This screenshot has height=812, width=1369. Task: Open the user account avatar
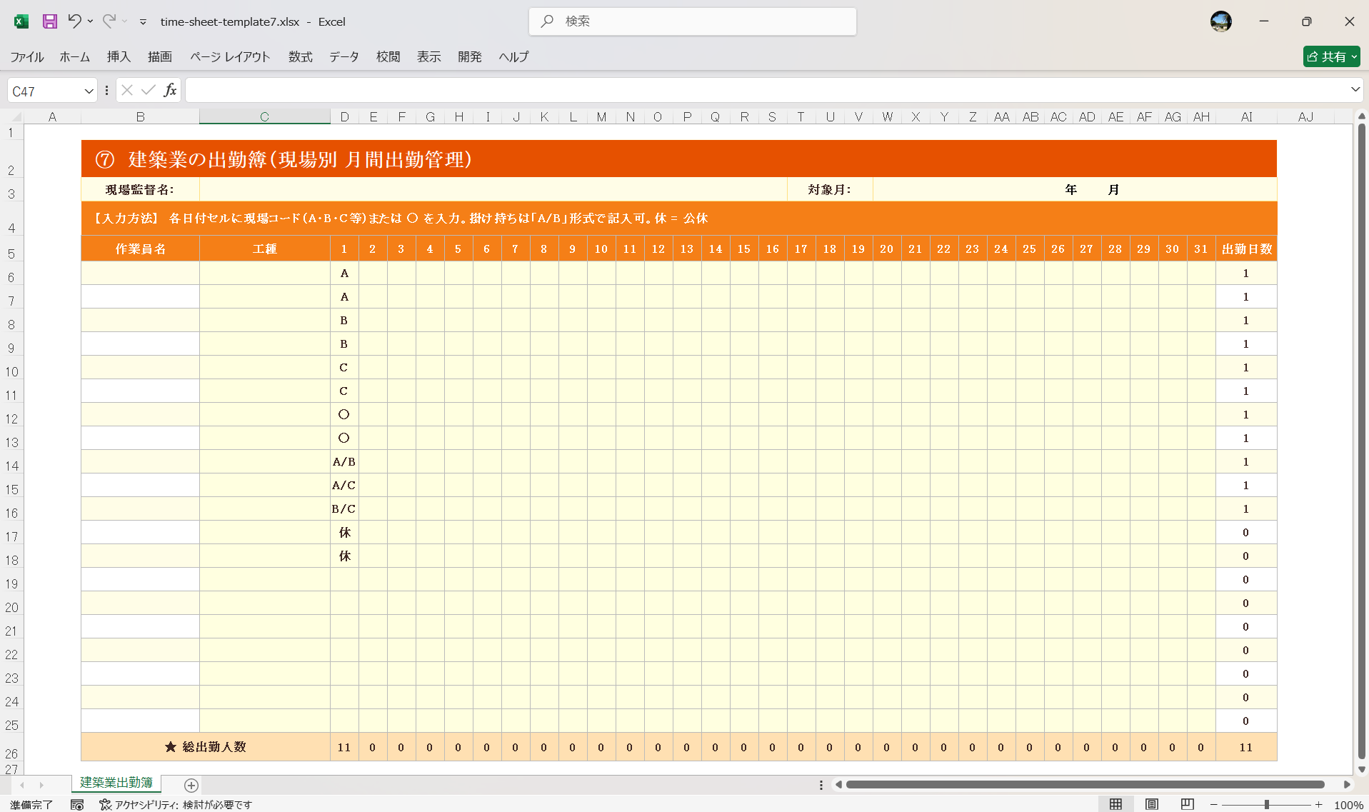click(1220, 21)
